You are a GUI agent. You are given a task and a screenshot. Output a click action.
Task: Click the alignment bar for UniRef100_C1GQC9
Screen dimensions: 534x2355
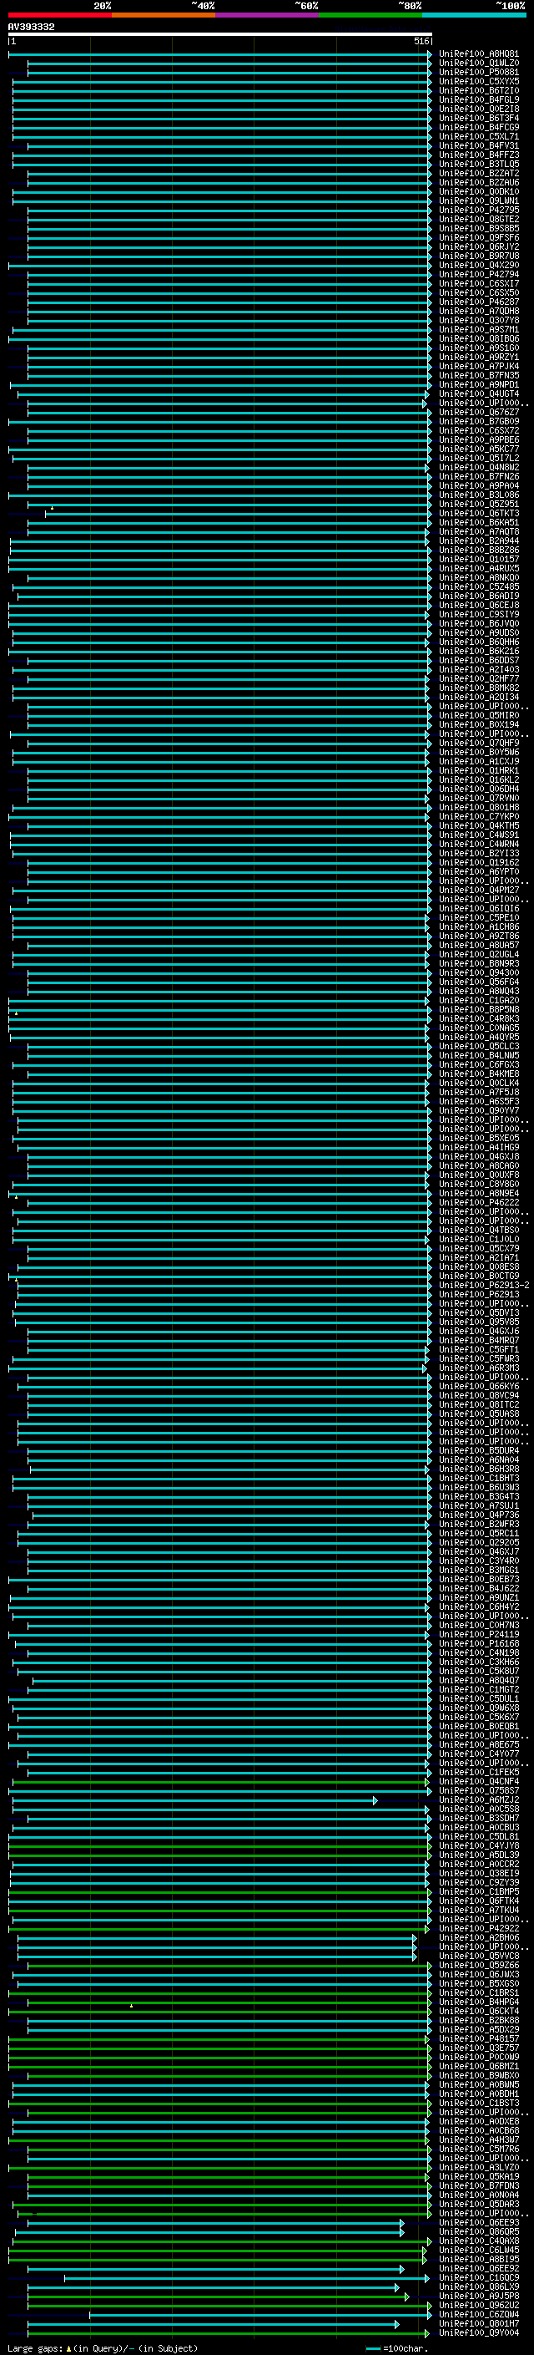[x=246, y=2277]
